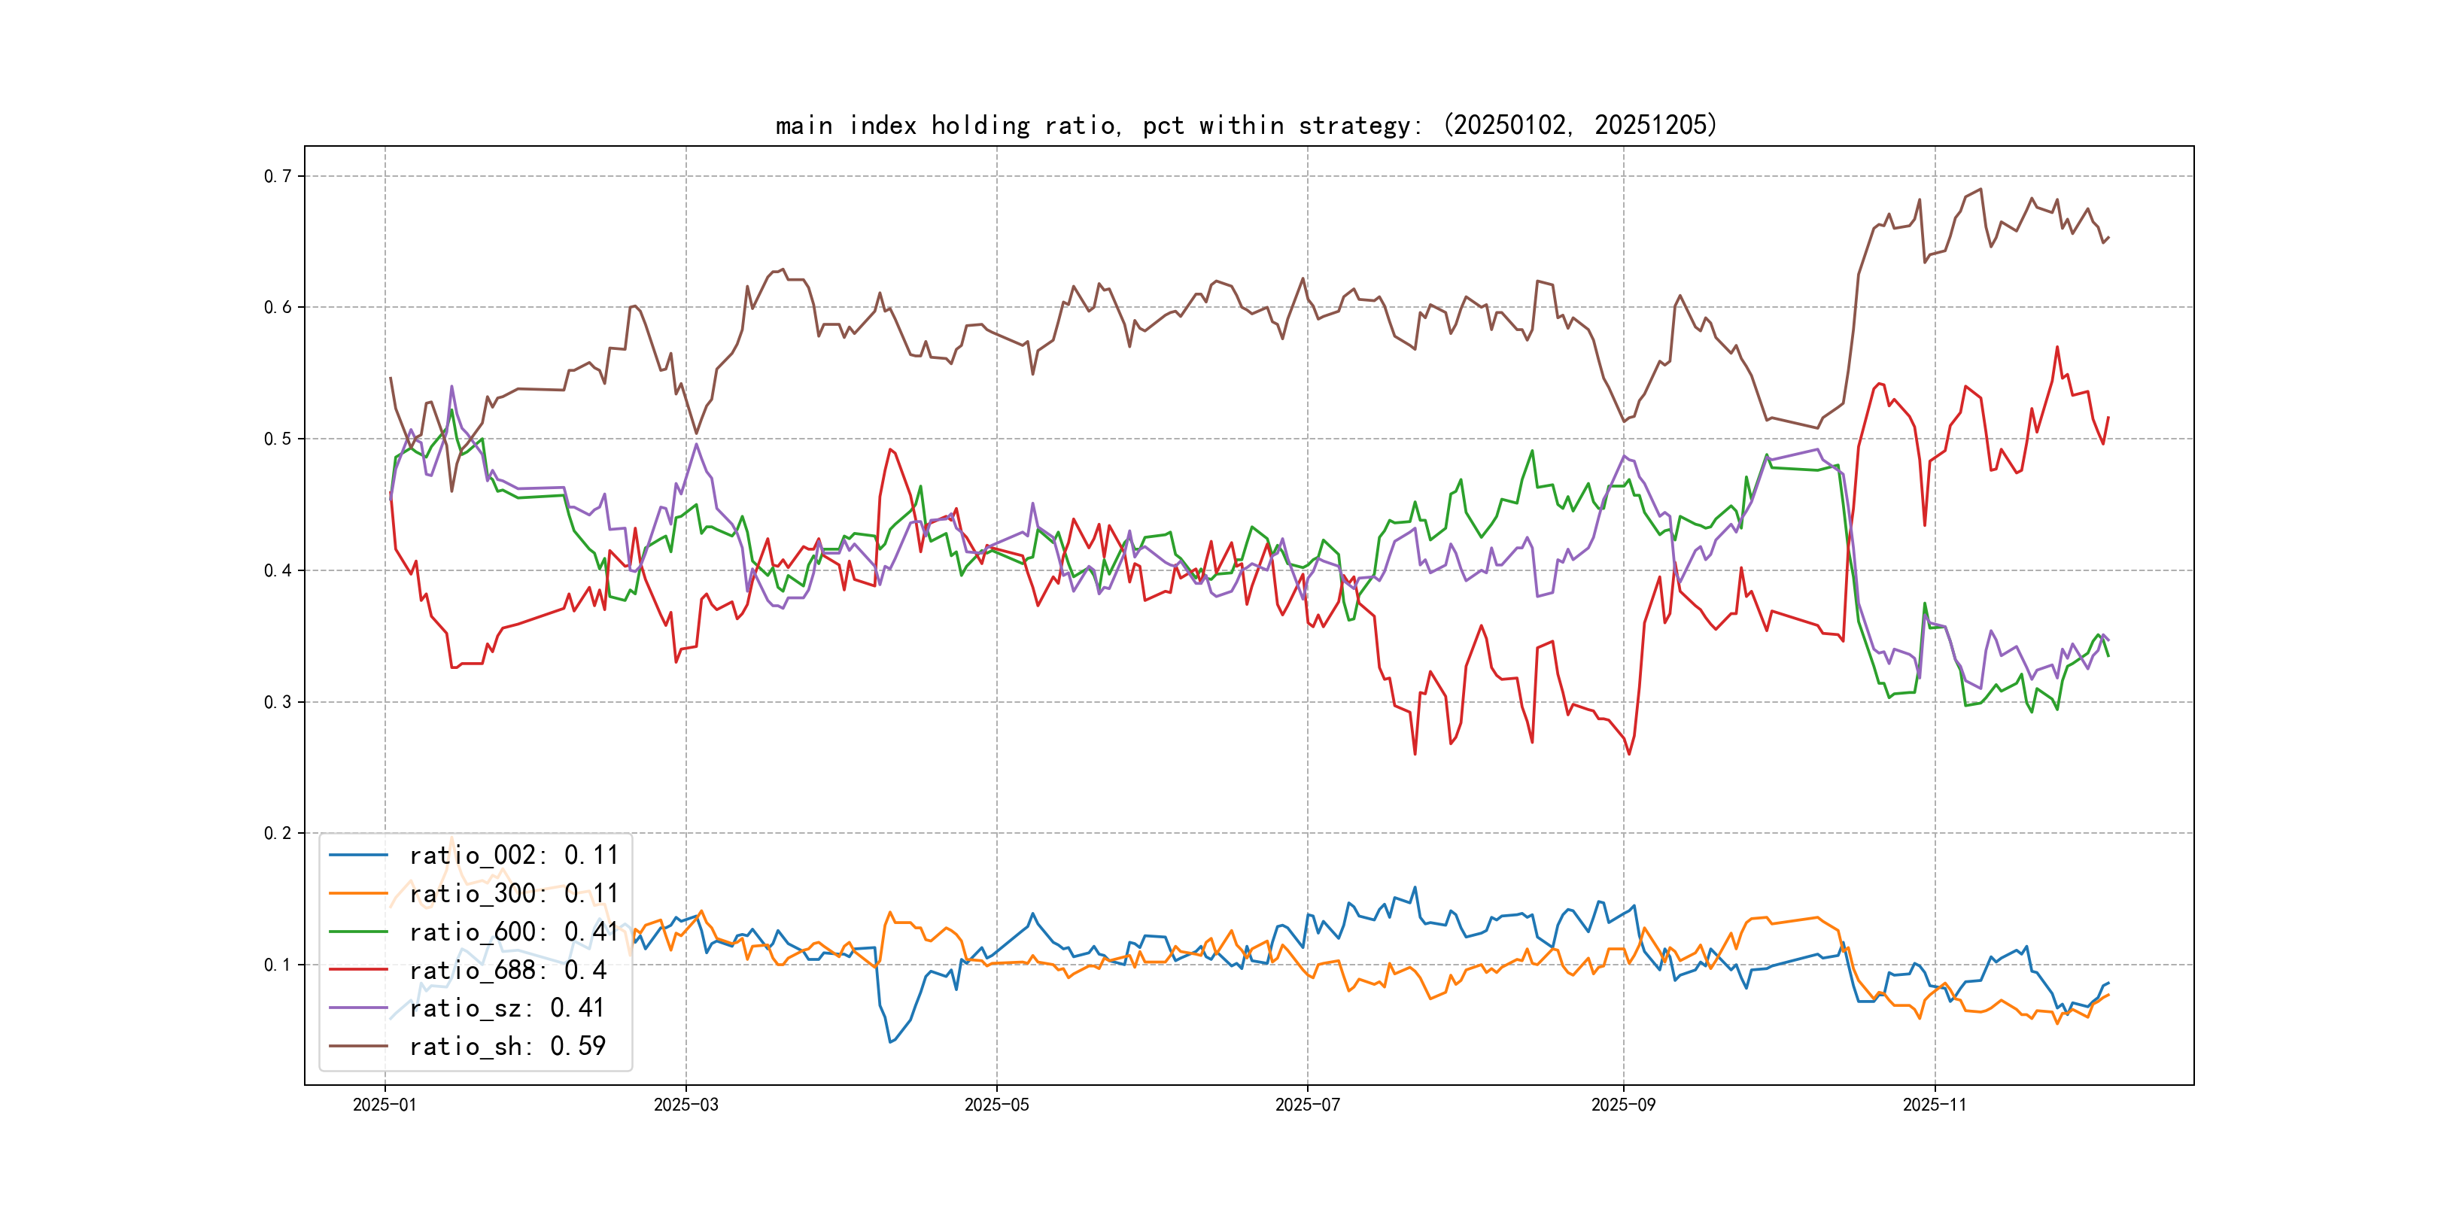This screenshot has width=2438, height=1219.
Task: Click the ratio_300 orange legend line swatch
Action: coord(357,893)
